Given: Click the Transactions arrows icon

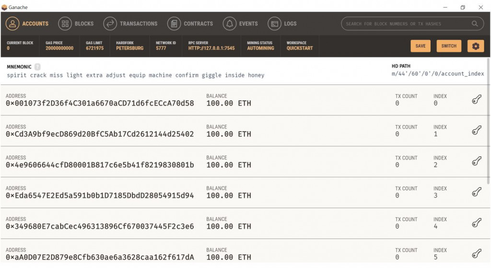Looking at the screenshot, I should [x=110, y=24].
